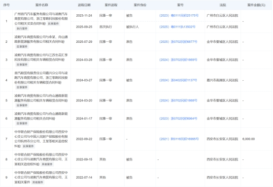Click row 4 case name starting 首汽租赁有限责任公司
273x187 pixels.
tap(41, 78)
